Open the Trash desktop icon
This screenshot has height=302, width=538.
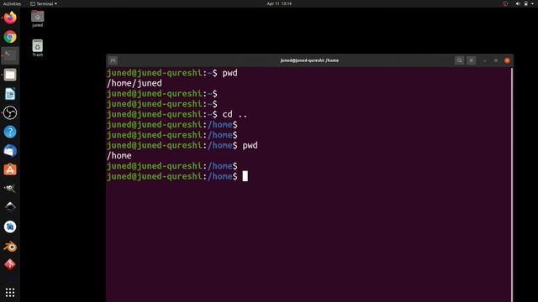point(37,48)
